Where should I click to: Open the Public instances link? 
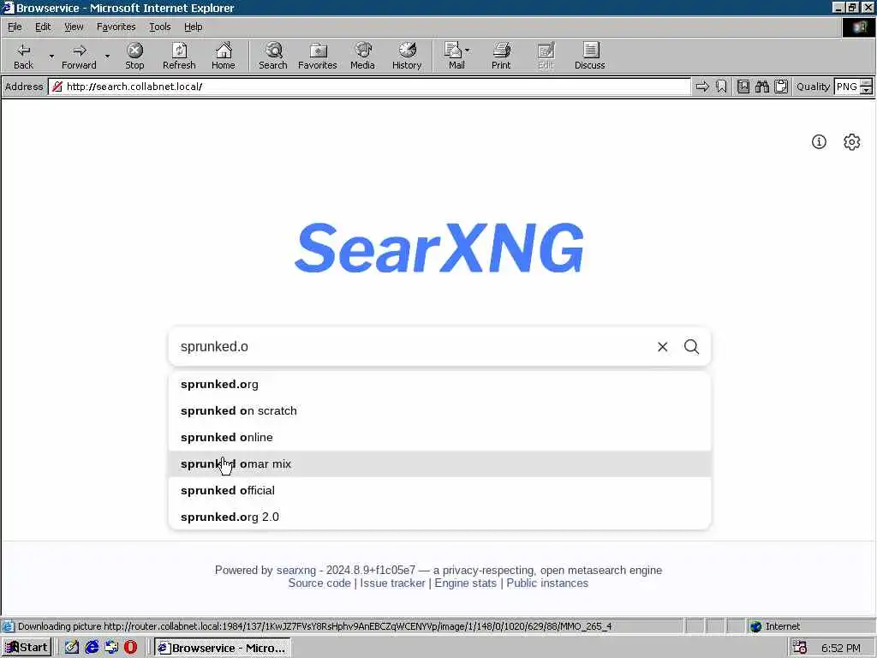tap(547, 583)
